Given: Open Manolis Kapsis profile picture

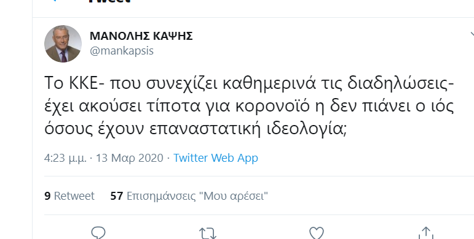Looking at the screenshot, I should [63, 44].
